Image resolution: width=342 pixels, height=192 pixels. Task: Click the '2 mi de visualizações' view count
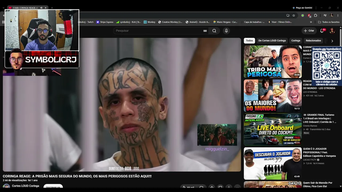(x=14, y=181)
